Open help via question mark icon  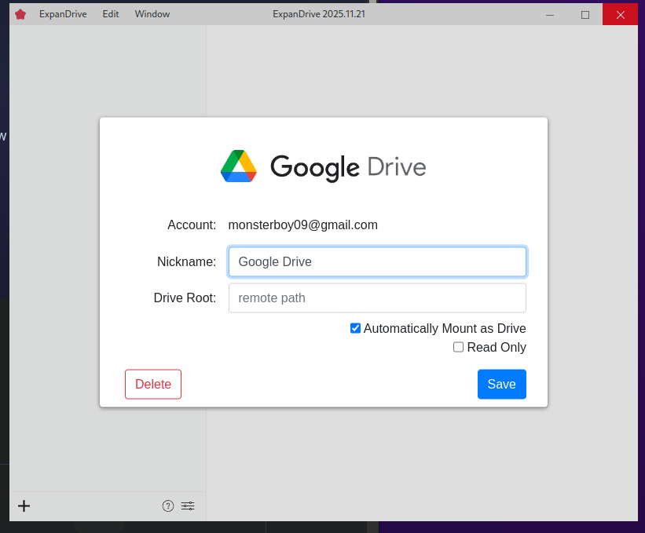168,506
